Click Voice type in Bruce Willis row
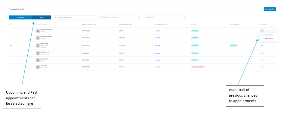This screenshot has width=287, height=117. click(x=157, y=45)
